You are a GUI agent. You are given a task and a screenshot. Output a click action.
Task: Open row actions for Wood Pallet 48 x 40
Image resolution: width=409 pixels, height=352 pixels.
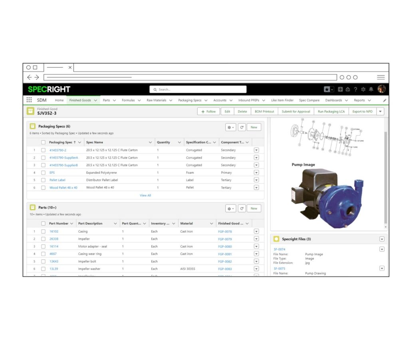click(256, 187)
